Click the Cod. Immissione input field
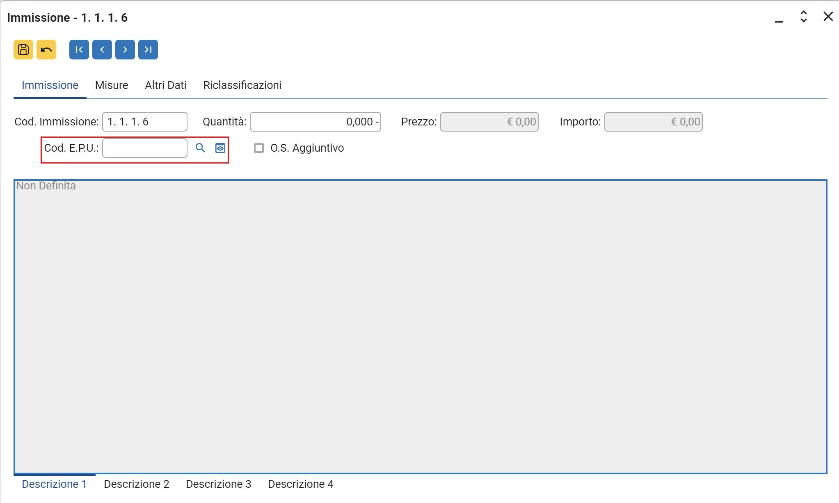The width and height of the screenshot is (839, 503). point(145,122)
